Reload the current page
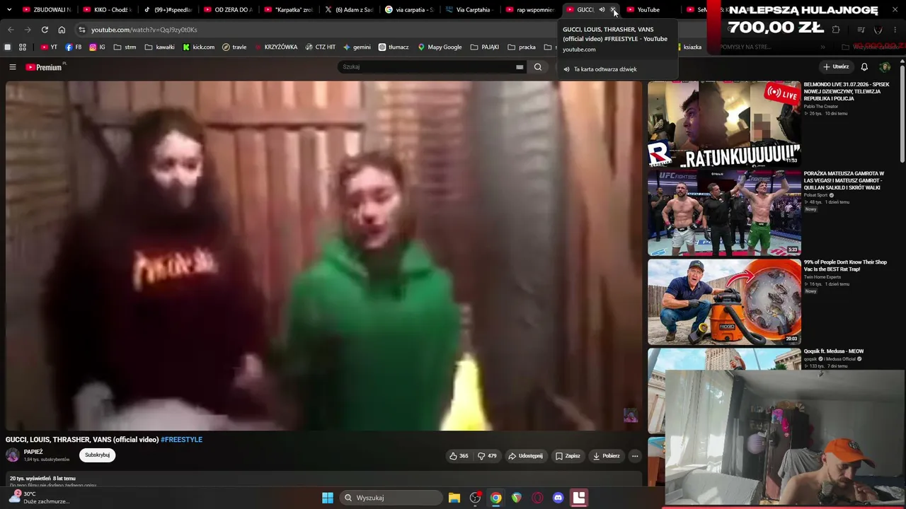Screen dimensions: 906x509 [45, 30]
